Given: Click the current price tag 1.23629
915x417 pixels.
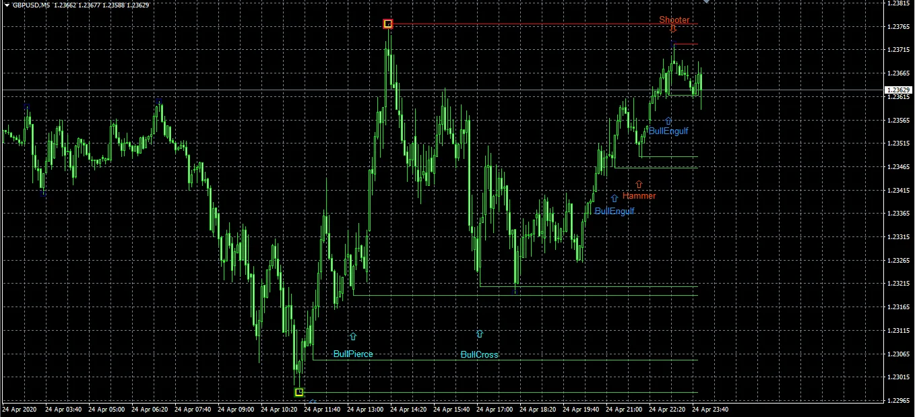Looking at the screenshot, I should [898, 90].
